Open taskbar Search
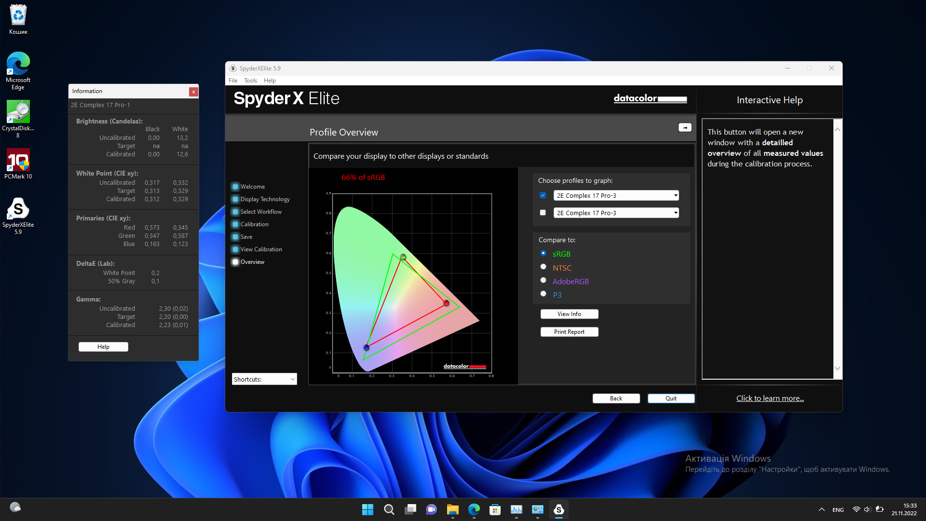This screenshot has width=926, height=521. 389,509
